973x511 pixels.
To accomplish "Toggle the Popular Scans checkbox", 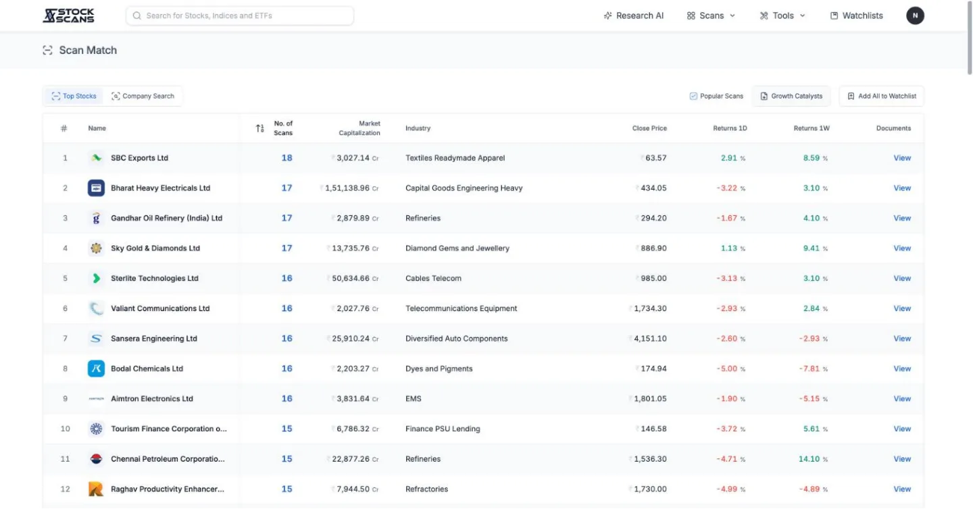I will [x=693, y=97].
